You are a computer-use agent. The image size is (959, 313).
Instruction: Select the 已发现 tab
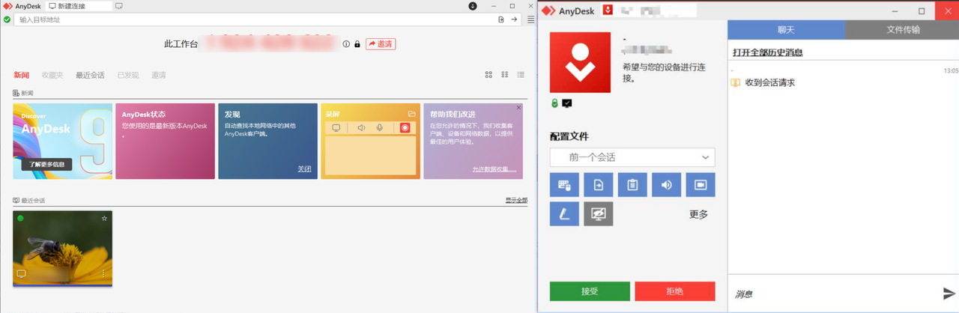tap(128, 75)
